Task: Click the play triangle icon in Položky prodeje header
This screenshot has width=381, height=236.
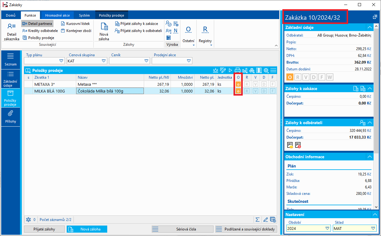Action: [230, 70]
